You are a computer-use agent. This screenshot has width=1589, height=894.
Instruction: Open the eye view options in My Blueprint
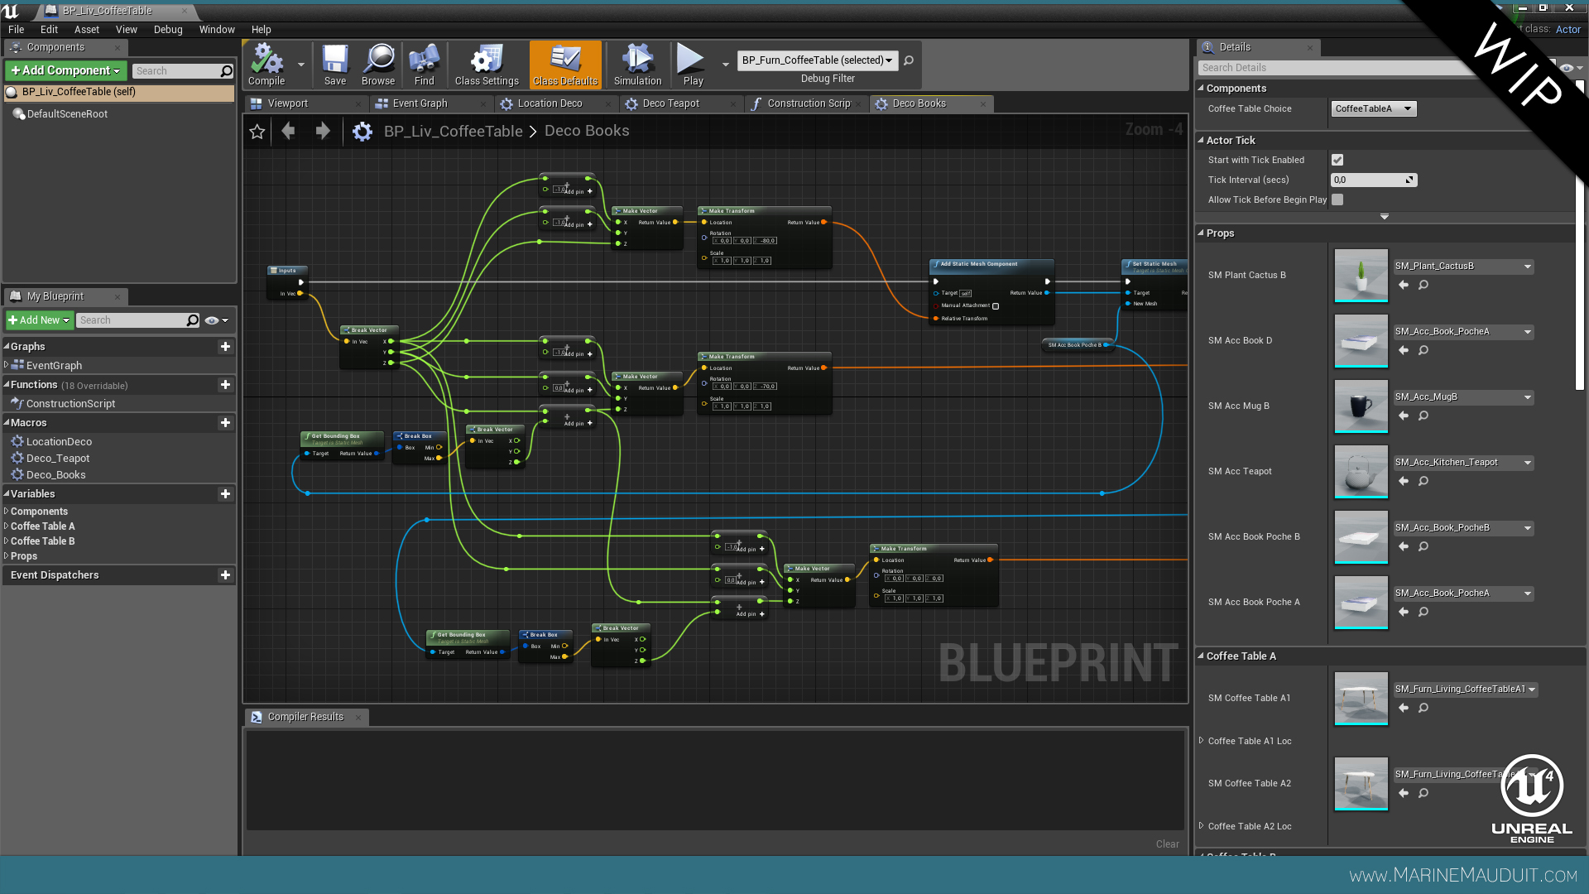tap(216, 320)
